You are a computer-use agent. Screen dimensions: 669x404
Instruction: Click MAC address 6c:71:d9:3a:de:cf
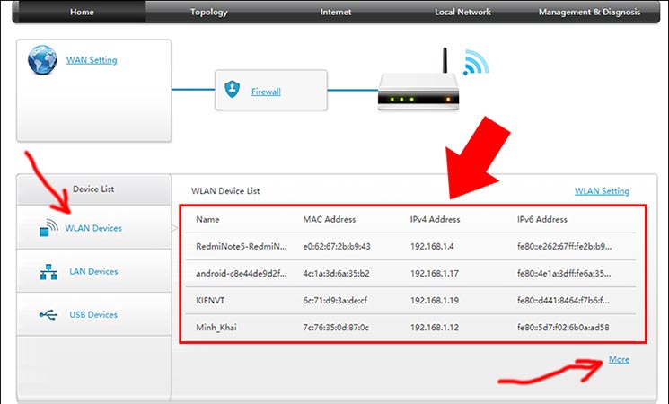[x=335, y=301]
